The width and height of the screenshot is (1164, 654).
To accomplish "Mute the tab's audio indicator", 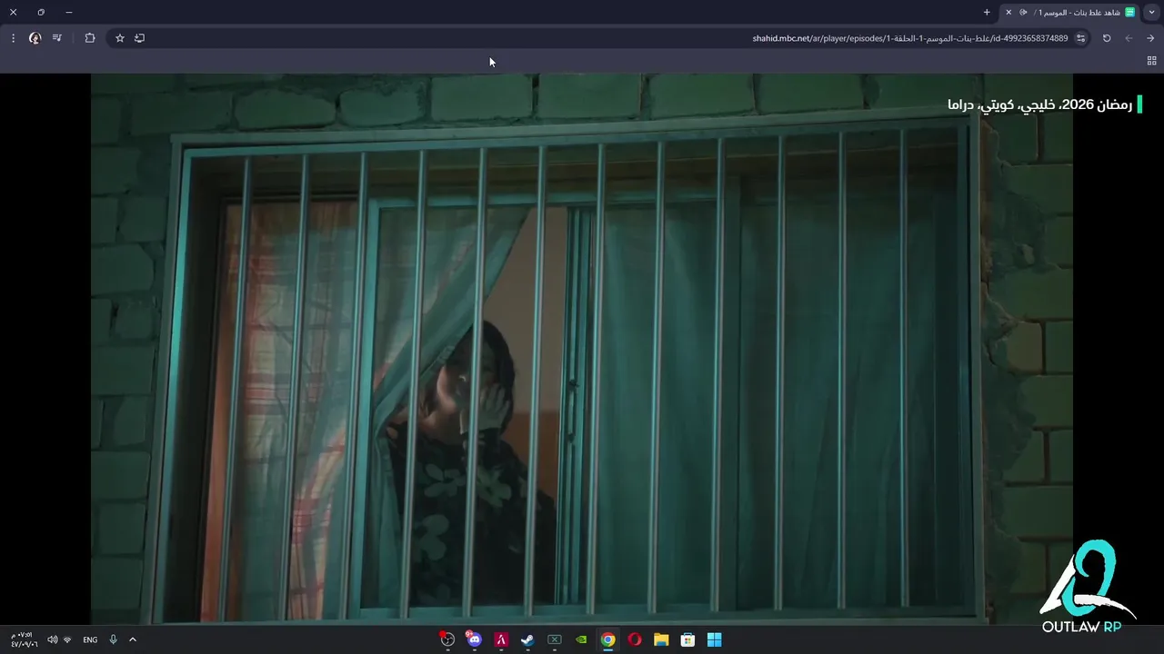I will (1024, 12).
